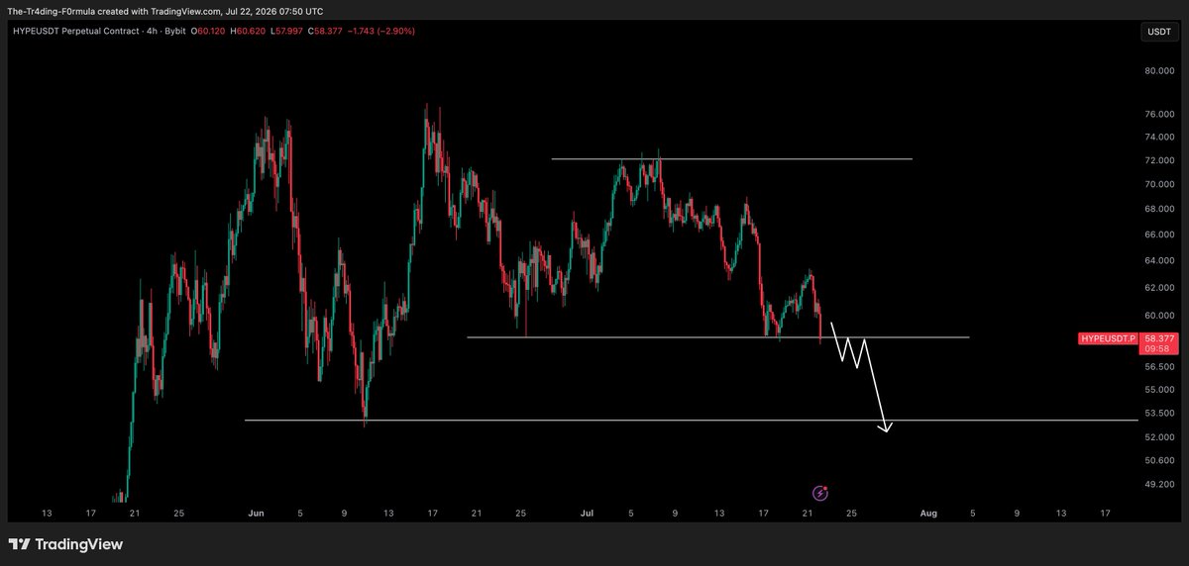Screen dimensions: 1189x566
Task: Click the Jul label on time axis
Action: pos(587,514)
